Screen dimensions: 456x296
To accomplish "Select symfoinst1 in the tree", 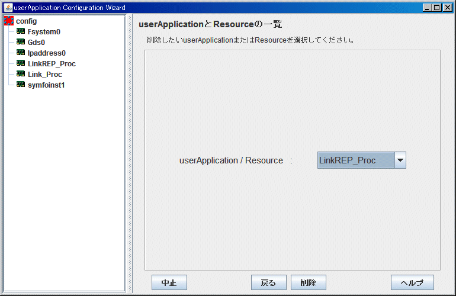I will click(x=46, y=85).
